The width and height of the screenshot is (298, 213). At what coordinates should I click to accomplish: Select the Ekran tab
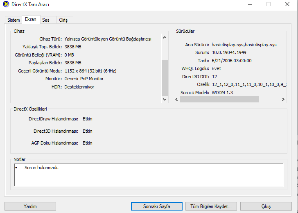[x=31, y=19]
